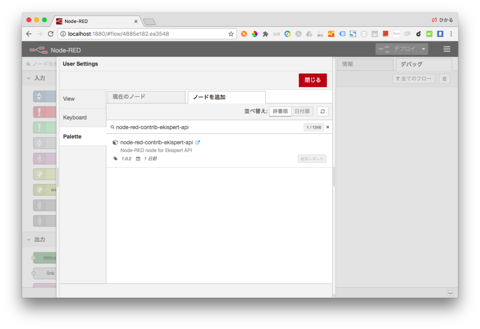
Task: Click the settings panel vertical scrollbar
Action: (334, 177)
